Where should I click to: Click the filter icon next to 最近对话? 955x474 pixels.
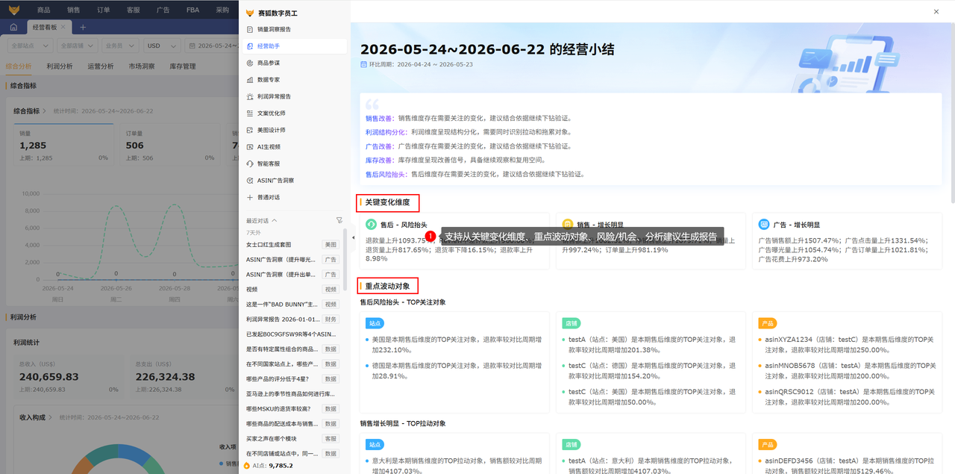[x=339, y=220]
